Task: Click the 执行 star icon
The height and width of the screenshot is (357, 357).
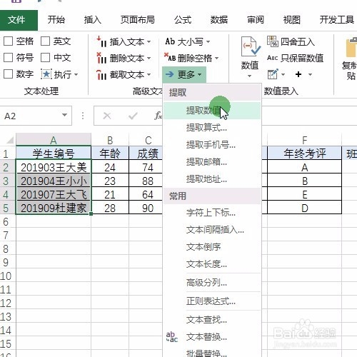Action: (46, 74)
